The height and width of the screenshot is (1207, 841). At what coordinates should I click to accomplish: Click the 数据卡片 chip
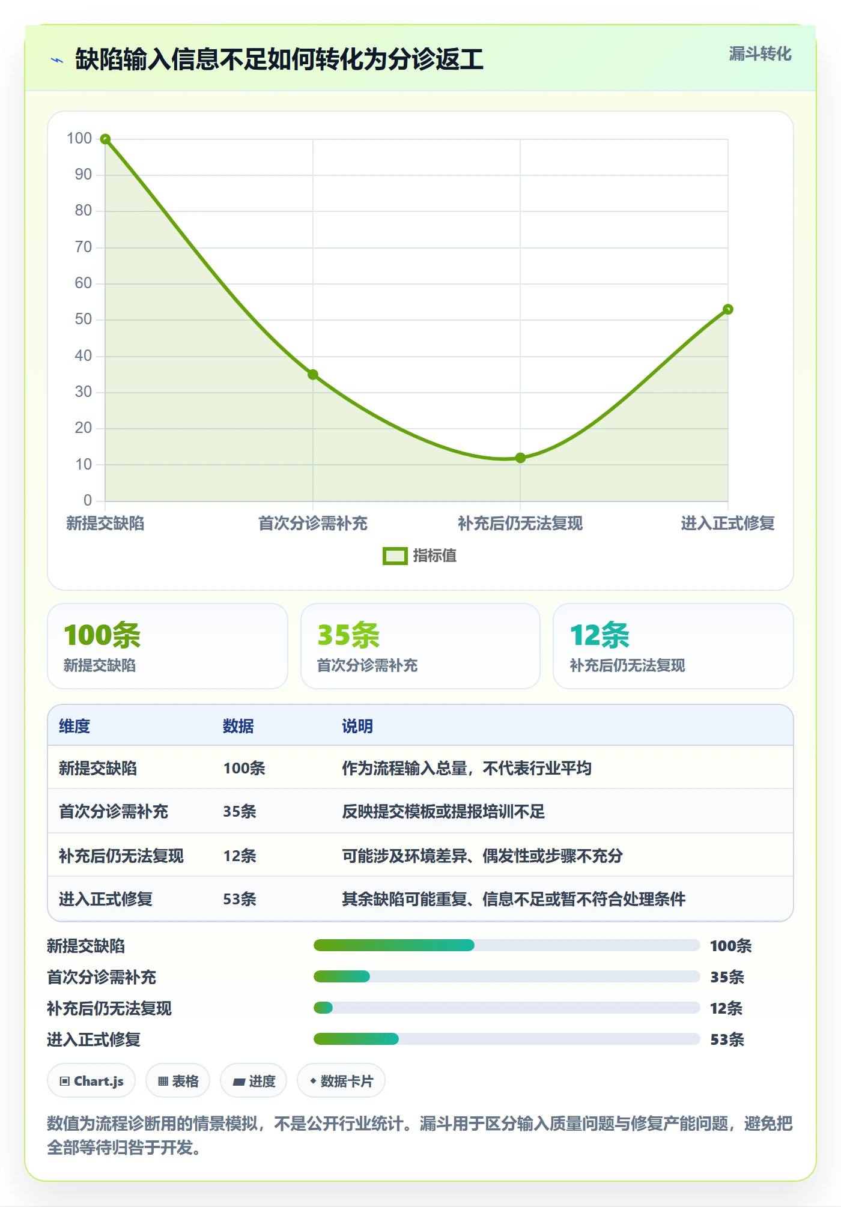pyautogui.click(x=341, y=1081)
